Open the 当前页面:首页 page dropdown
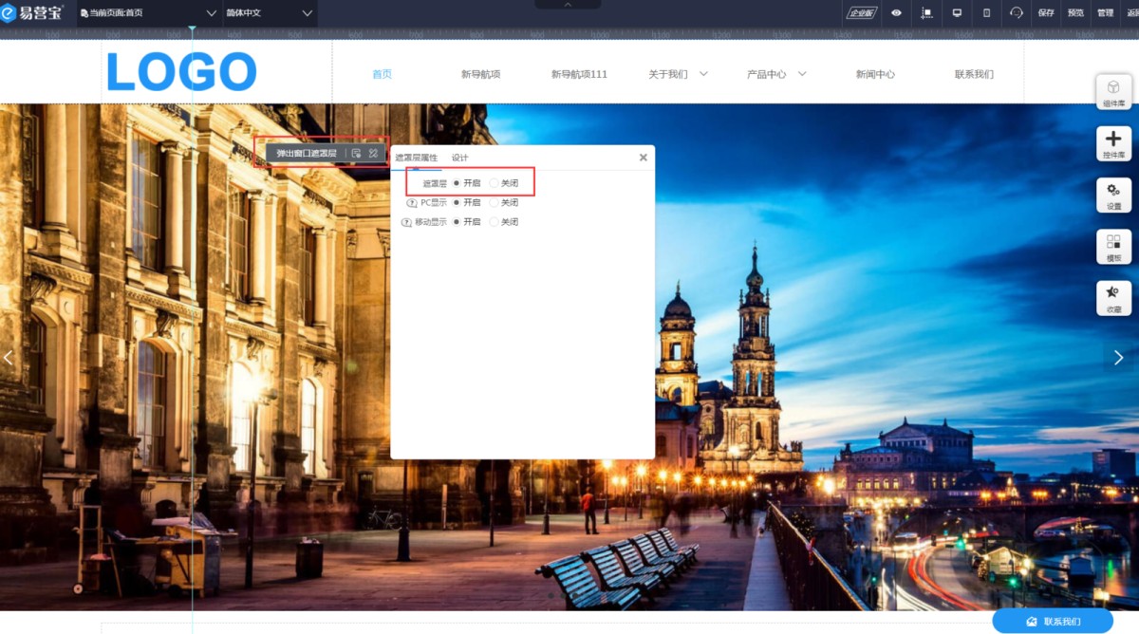This screenshot has width=1139, height=634. tap(149, 13)
